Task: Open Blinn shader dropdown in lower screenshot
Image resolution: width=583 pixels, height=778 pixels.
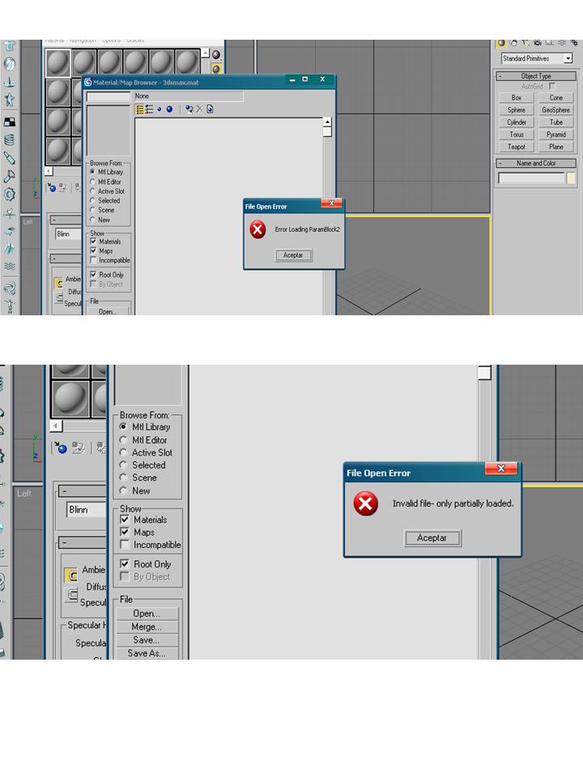Action: click(x=87, y=510)
